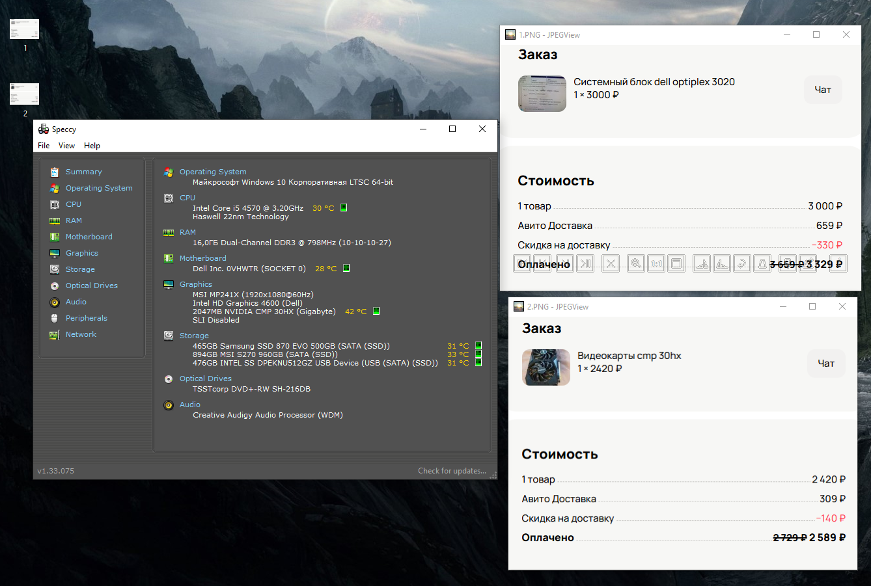871x586 pixels.
Task: Click the 'Intel HD Graphics 4600 (Dell)' text
Action: pyautogui.click(x=247, y=303)
